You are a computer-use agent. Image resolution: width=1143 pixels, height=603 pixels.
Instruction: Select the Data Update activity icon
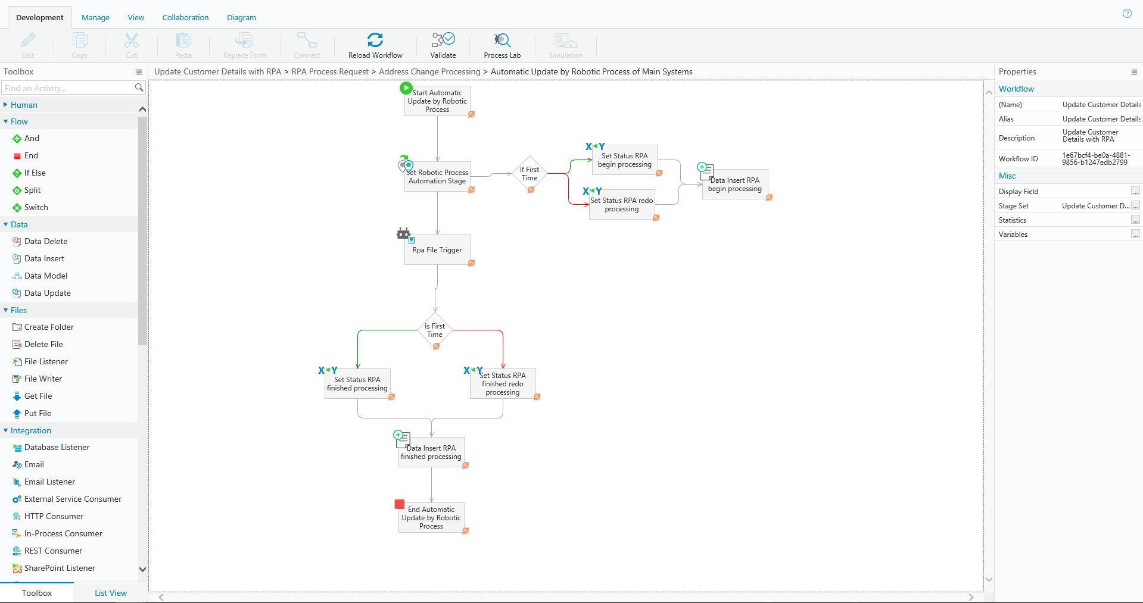17,293
